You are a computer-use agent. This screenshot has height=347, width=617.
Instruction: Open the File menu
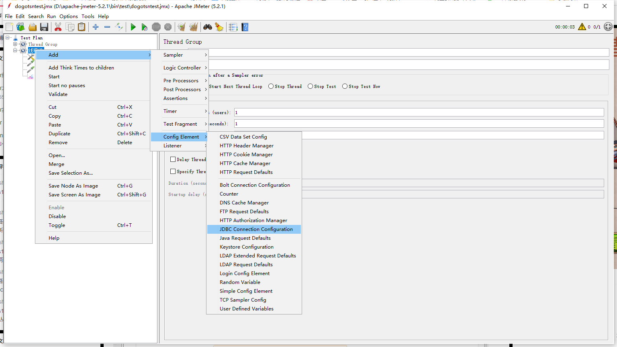point(8,16)
